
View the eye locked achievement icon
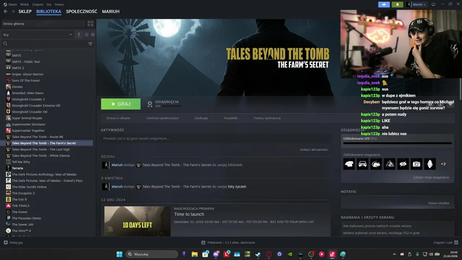point(403,164)
